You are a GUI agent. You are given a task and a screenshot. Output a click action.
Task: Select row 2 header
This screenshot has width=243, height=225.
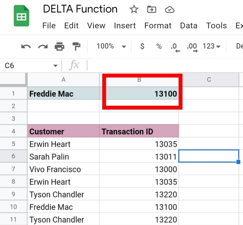13,106
